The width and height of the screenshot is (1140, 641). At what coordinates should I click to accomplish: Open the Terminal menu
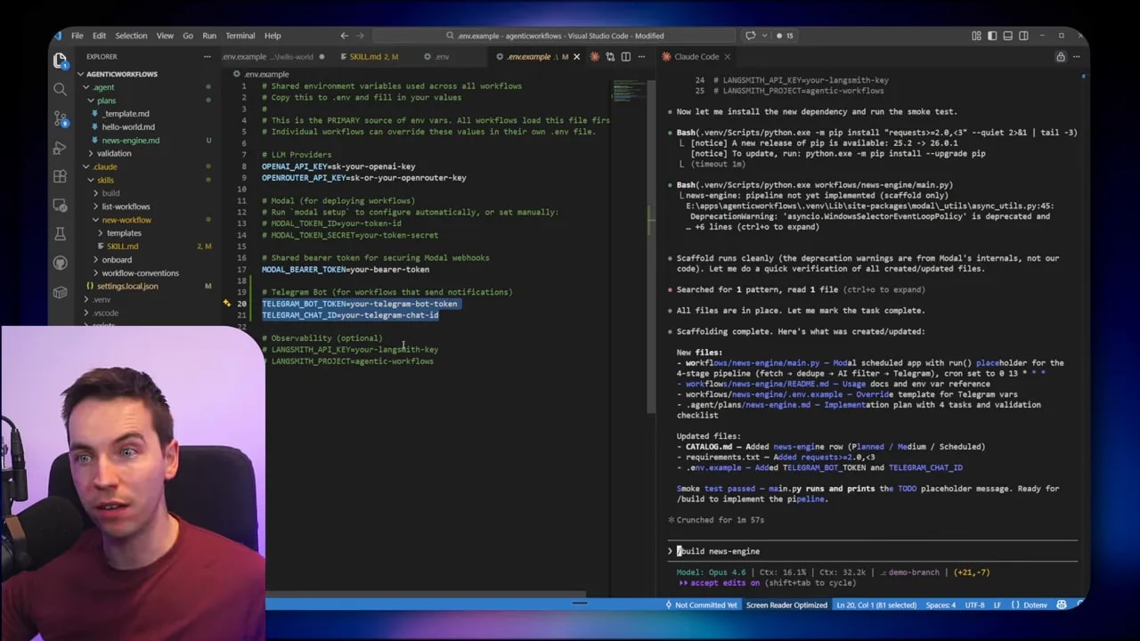(240, 36)
